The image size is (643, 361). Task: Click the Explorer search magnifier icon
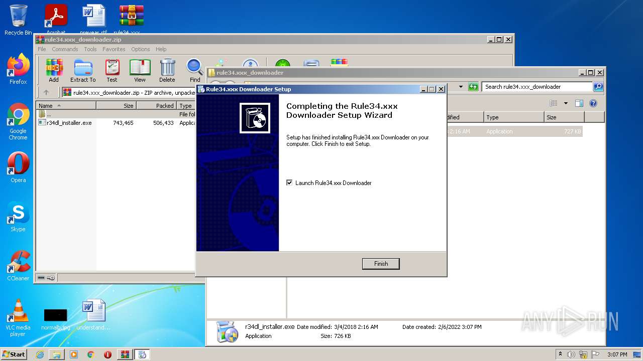[x=598, y=87]
